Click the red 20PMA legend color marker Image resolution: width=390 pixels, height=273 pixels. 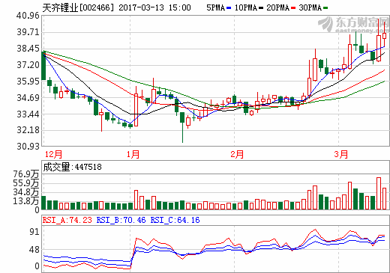(293, 8)
